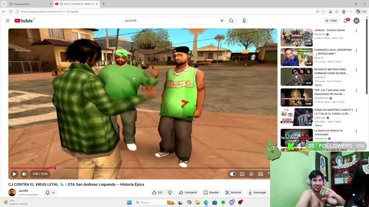Click the Compartir button
This screenshot has width=369, height=207.
click(x=188, y=193)
